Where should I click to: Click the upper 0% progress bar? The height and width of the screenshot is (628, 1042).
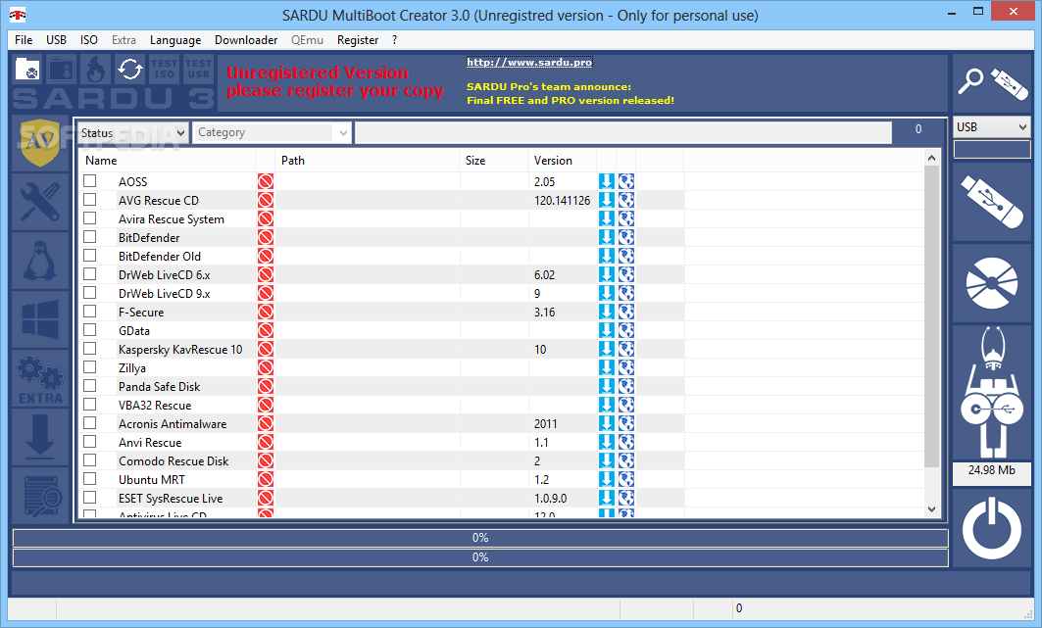(x=480, y=538)
